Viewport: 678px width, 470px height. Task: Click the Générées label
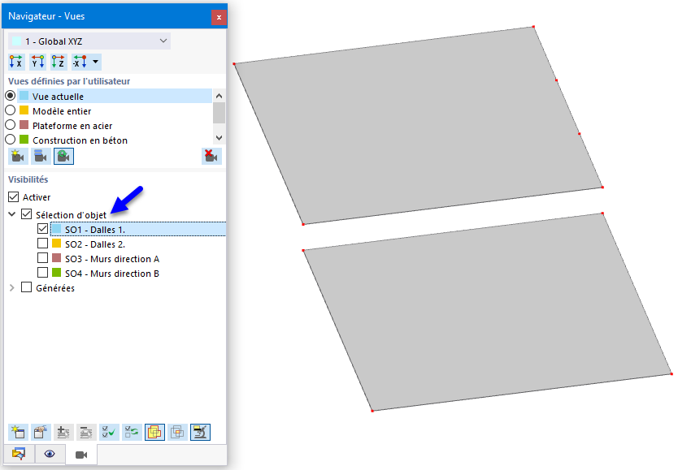point(55,288)
